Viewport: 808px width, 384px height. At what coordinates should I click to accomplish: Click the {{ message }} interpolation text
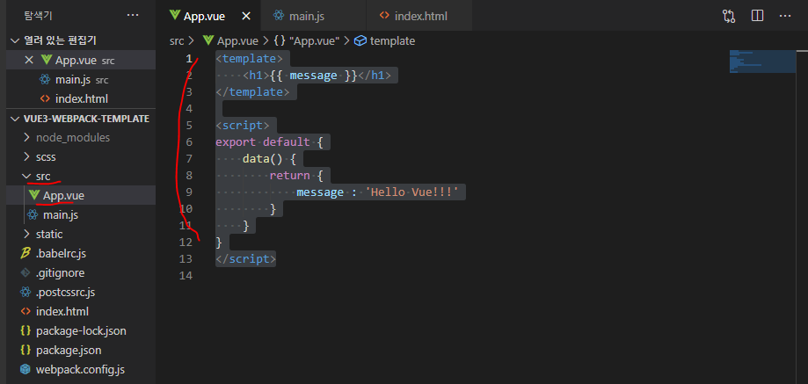click(x=313, y=76)
